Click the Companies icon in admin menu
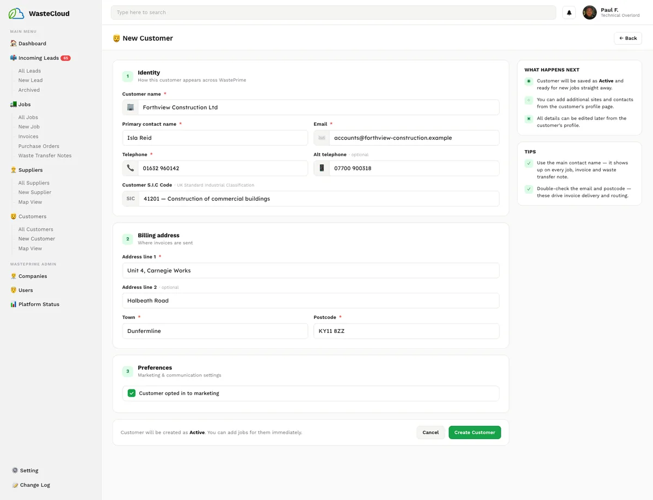 click(14, 276)
